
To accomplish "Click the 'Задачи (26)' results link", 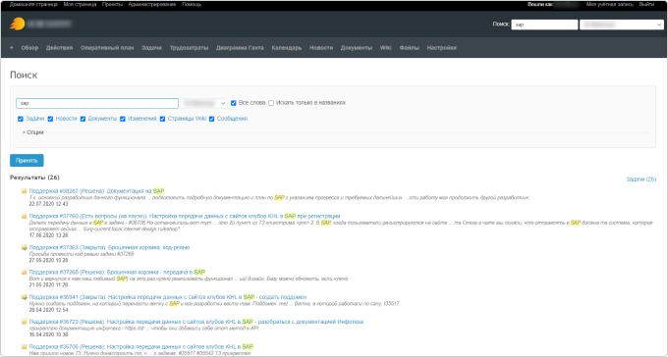I will (640, 179).
